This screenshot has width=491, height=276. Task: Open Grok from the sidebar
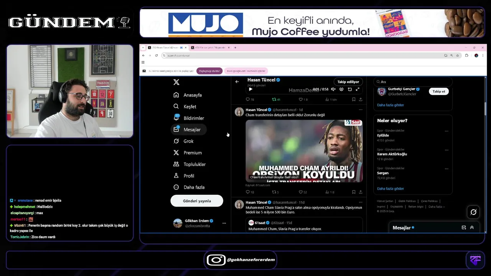point(183,141)
